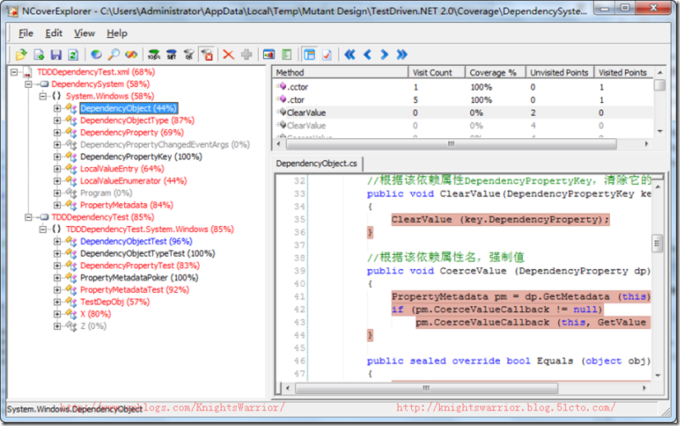Click the magnifying glass find icon
Screen dimensions: 680x426
[x=113, y=54]
